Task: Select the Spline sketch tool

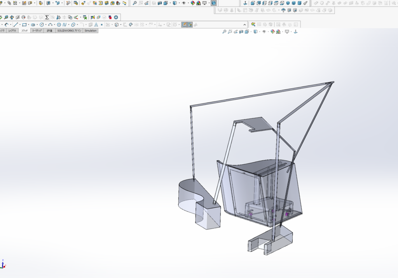Action: point(65,25)
